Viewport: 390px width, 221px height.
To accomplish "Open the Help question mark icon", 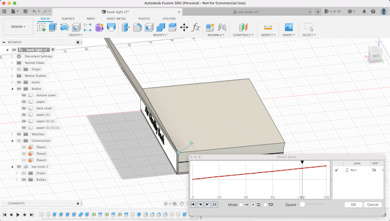I will point(373,12).
